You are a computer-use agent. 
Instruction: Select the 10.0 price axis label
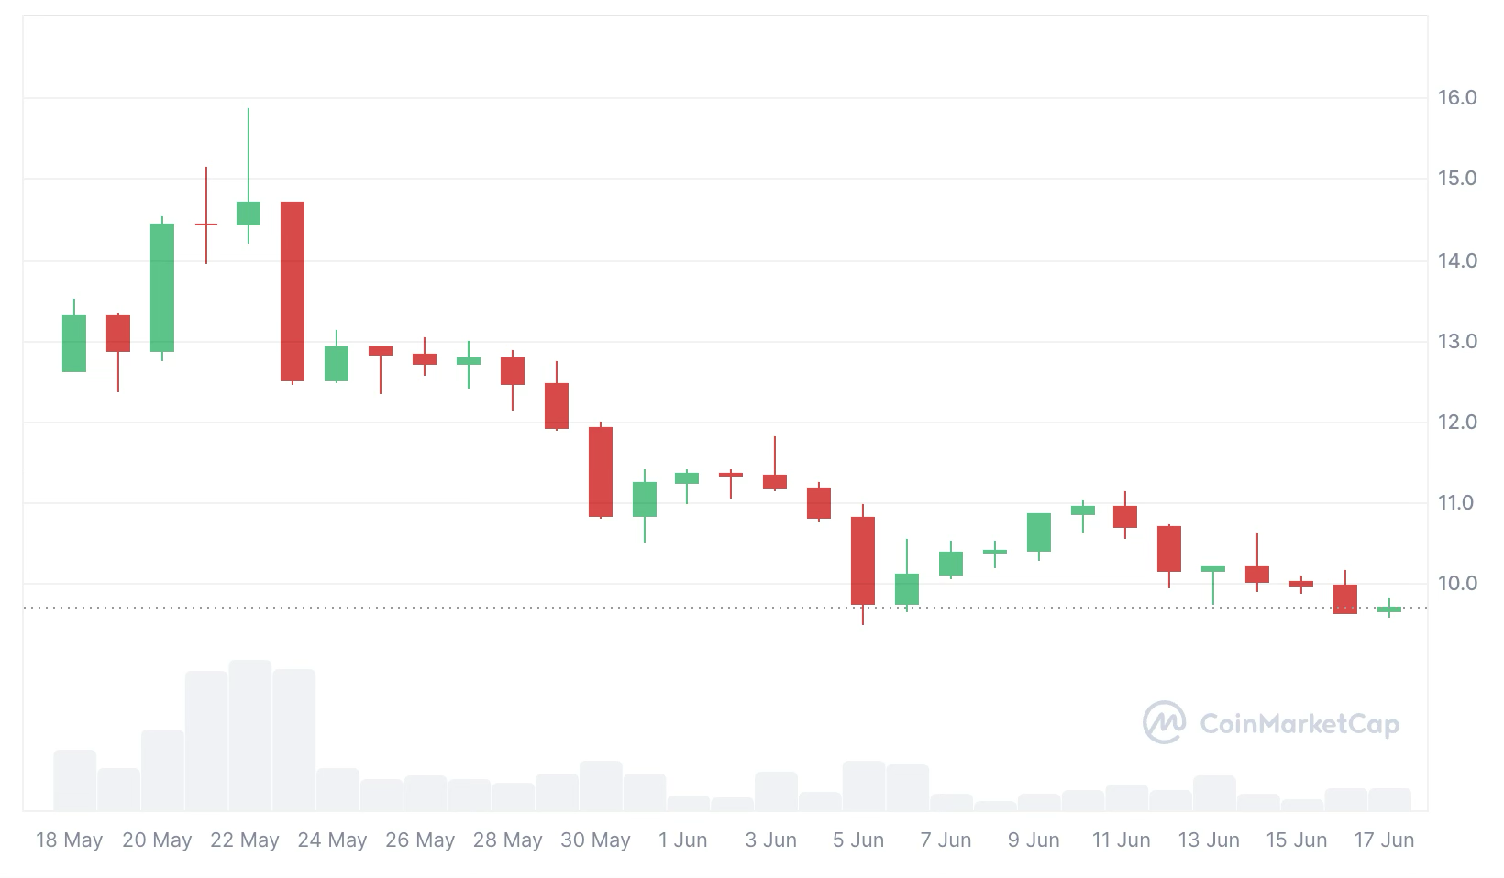click(1457, 584)
